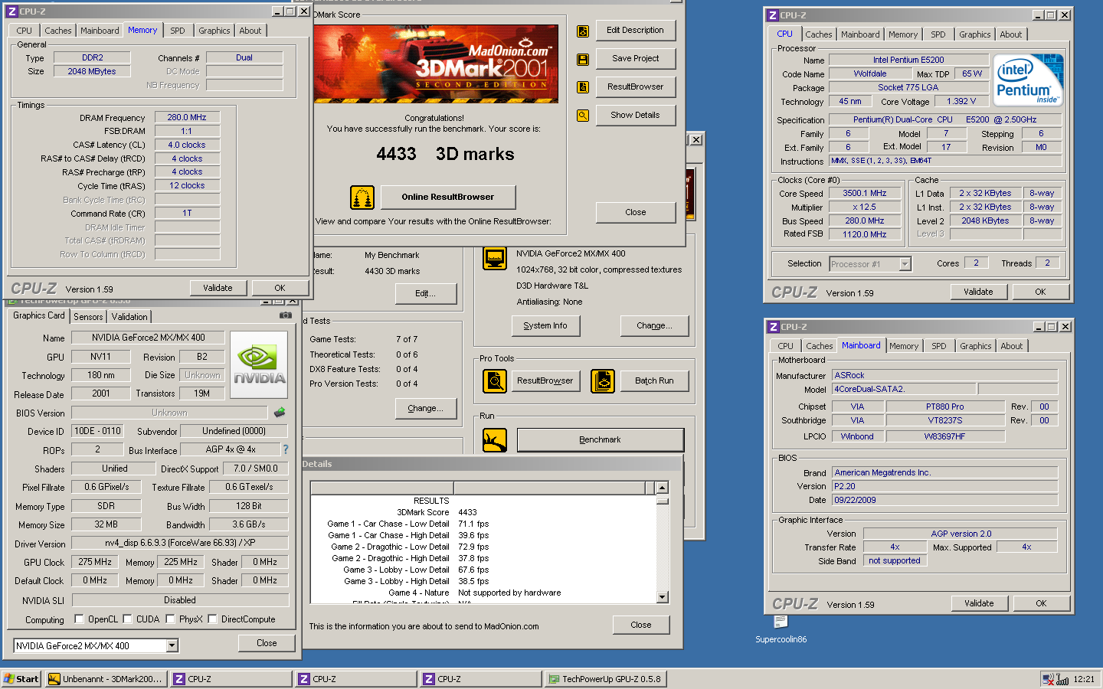Image resolution: width=1103 pixels, height=689 pixels.
Task: Click the Pro Tools ResultBrowser button
Action: pos(545,381)
